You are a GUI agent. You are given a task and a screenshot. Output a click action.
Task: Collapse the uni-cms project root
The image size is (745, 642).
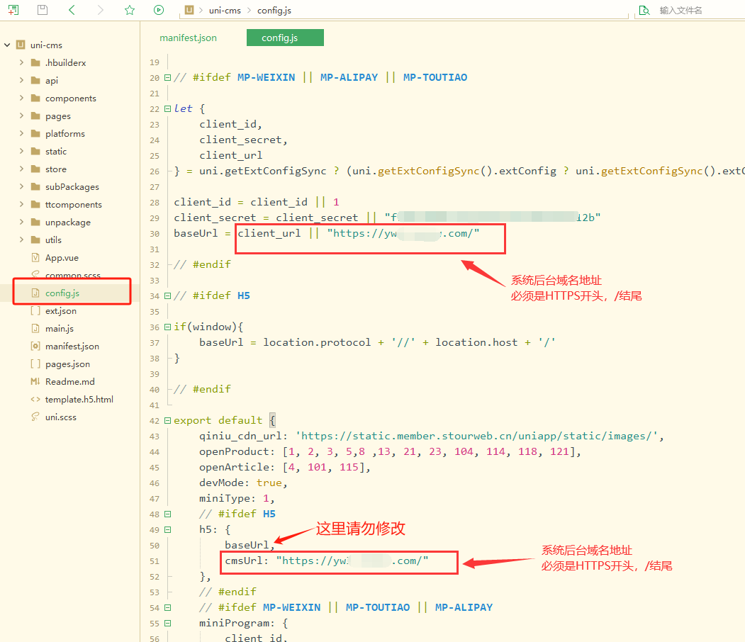(7, 45)
